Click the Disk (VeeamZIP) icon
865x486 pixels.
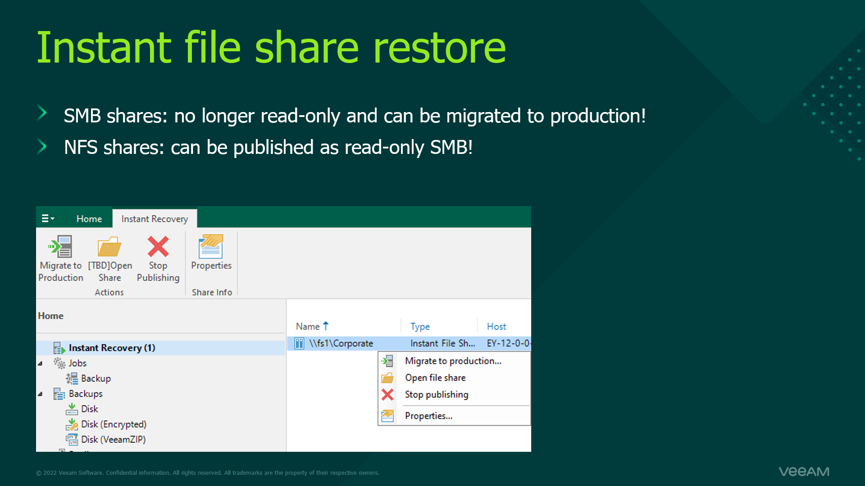click(x=72, y=440)
